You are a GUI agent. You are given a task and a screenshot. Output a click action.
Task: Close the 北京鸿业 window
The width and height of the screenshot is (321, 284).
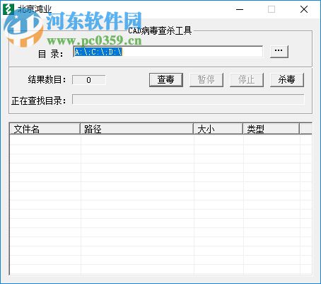point(304,9)
